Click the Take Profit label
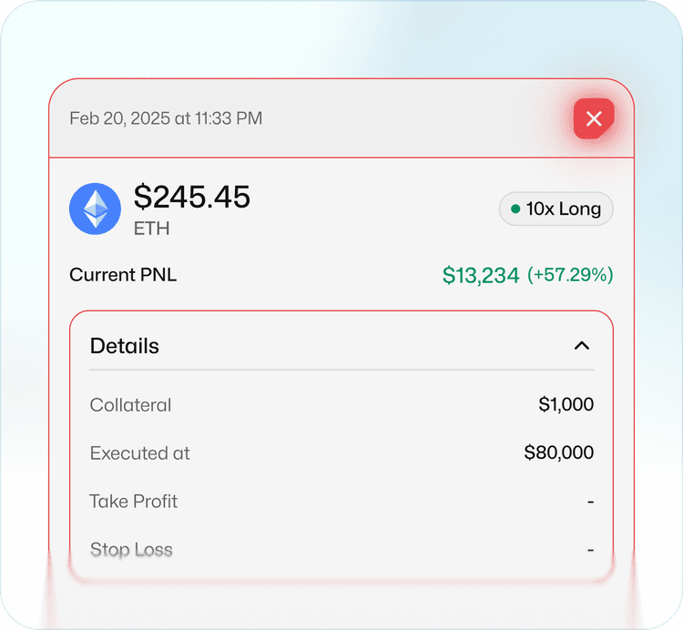Image resolution: width=683 pixels, height=630 pixels. (134, 502)
